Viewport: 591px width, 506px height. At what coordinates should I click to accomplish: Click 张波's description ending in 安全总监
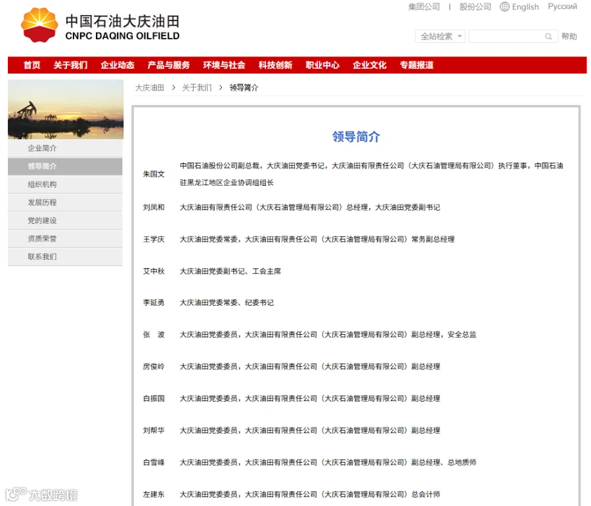click(328, 335)
